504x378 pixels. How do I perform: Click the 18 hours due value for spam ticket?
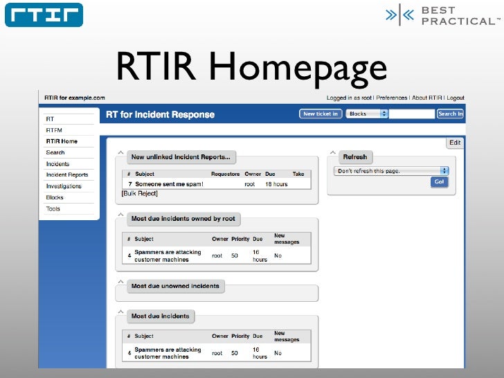276,184
